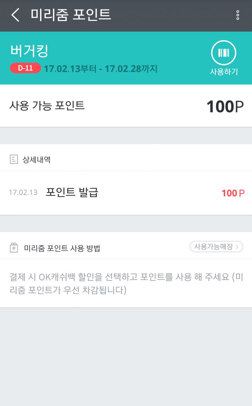252x406 pixels.
Task: Tap the 버거킹 brand name
Action: [x=29, y=51]
